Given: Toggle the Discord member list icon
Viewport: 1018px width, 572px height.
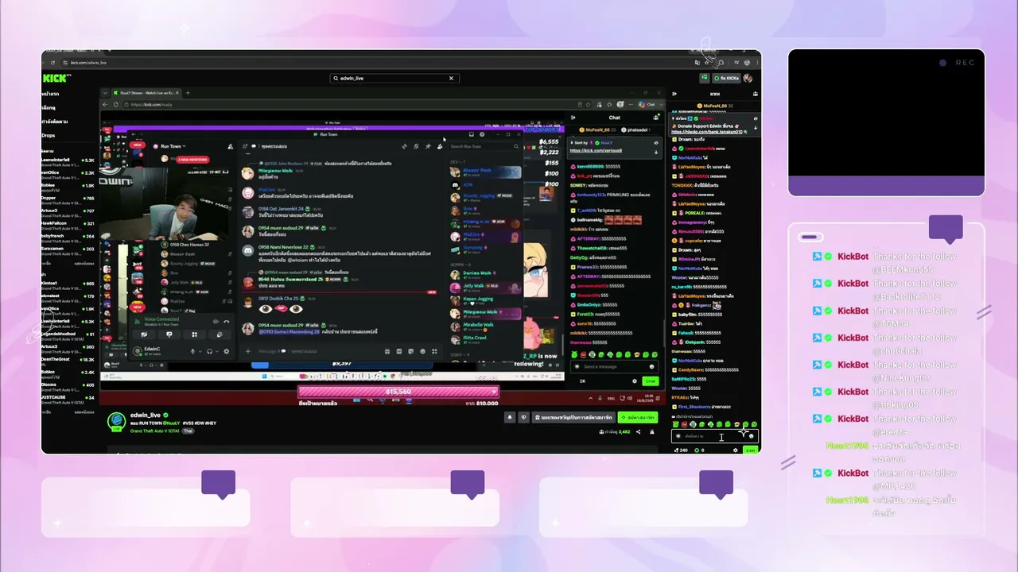Looking at the screenshot, I should [440, 146].
